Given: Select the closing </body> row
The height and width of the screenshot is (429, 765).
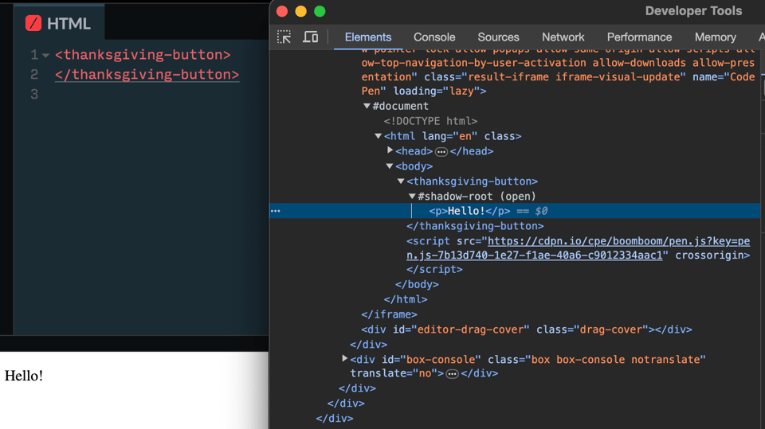Looking at the screenshot, I should [x=417, y=284].
